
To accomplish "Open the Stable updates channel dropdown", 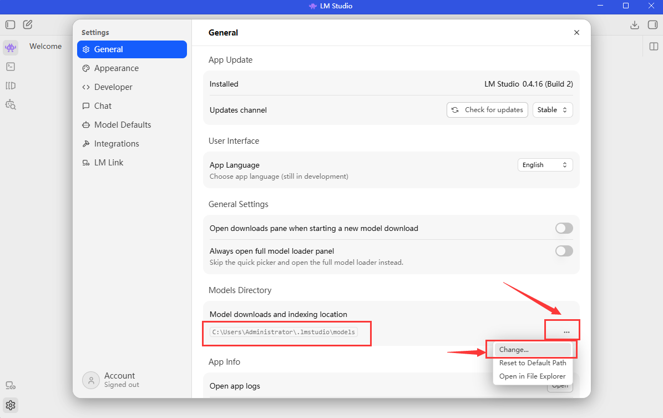I will point(553,110).
